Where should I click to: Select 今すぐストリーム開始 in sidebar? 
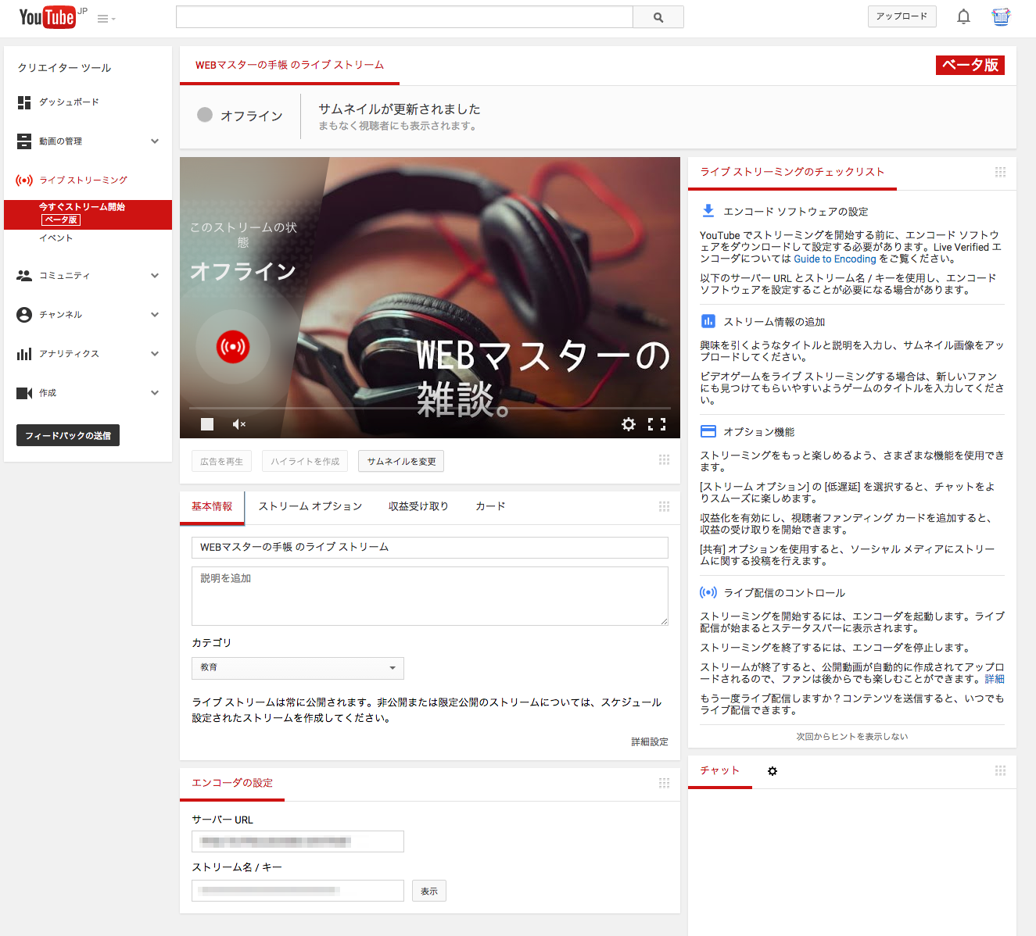coord(88,215)
